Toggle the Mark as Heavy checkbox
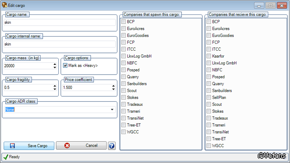Image resolution: width=290 pixels, height=163 pixels. [x=65, y=66]
